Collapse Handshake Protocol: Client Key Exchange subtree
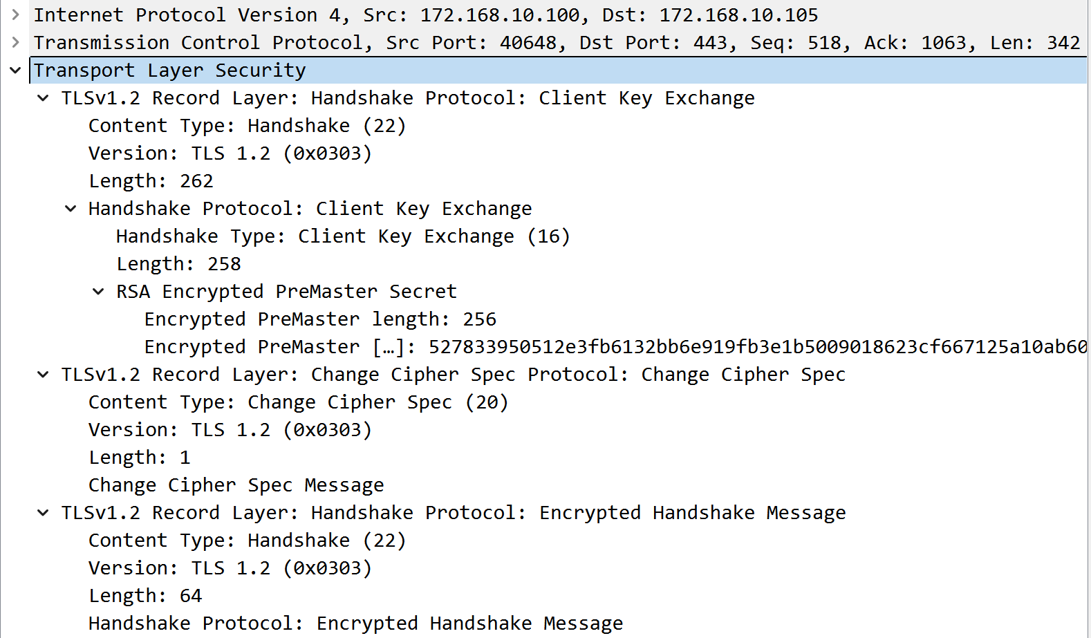The width and height of the screenshot is (1091, 638). pos(71,208)
